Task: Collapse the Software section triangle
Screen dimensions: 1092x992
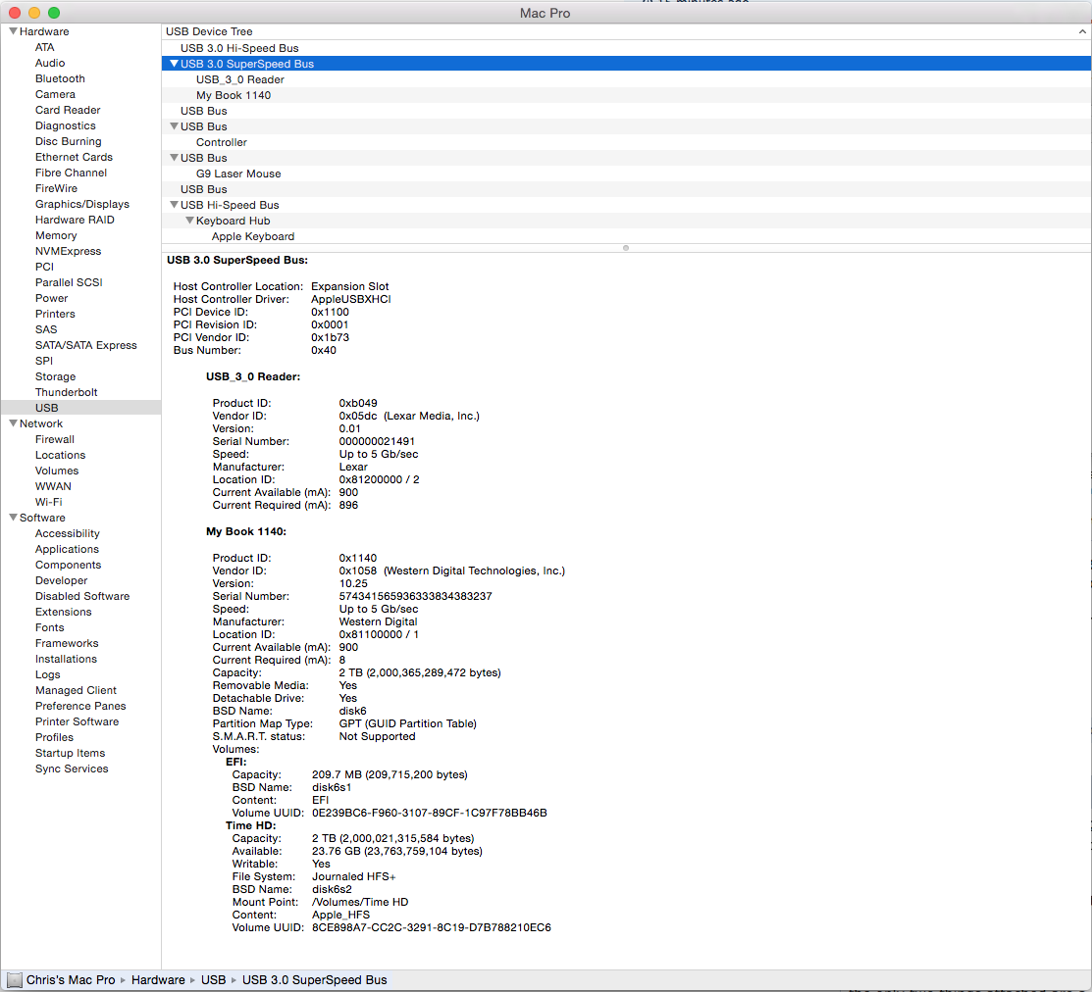Action: [13, 517]
